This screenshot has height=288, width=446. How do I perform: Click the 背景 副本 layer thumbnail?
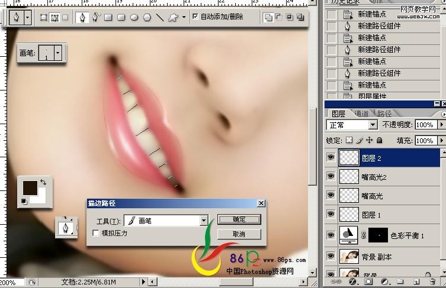tap(349, 257)
